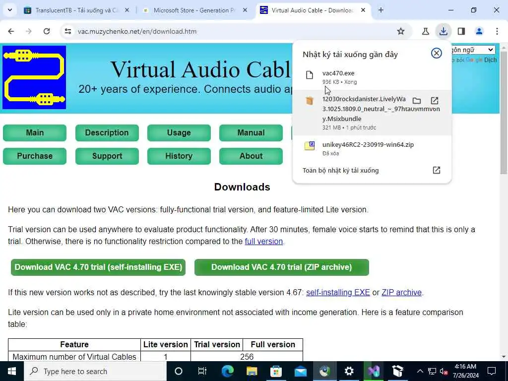Go to the History page
The height and width of the screenshot is (381, 508).
[x=179, y=156]
